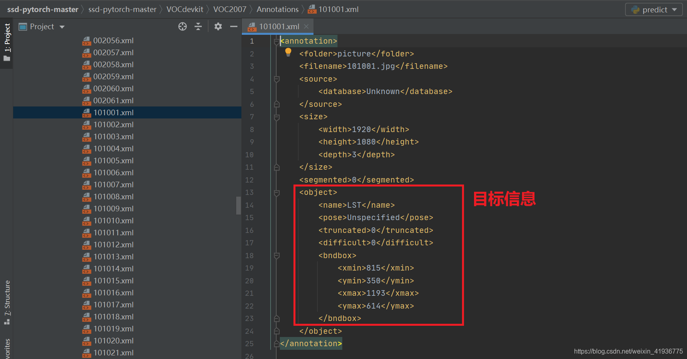Screen dimensions: 687x359
Task: Click fold end marker at </source> line
Action: pos(277,104)
